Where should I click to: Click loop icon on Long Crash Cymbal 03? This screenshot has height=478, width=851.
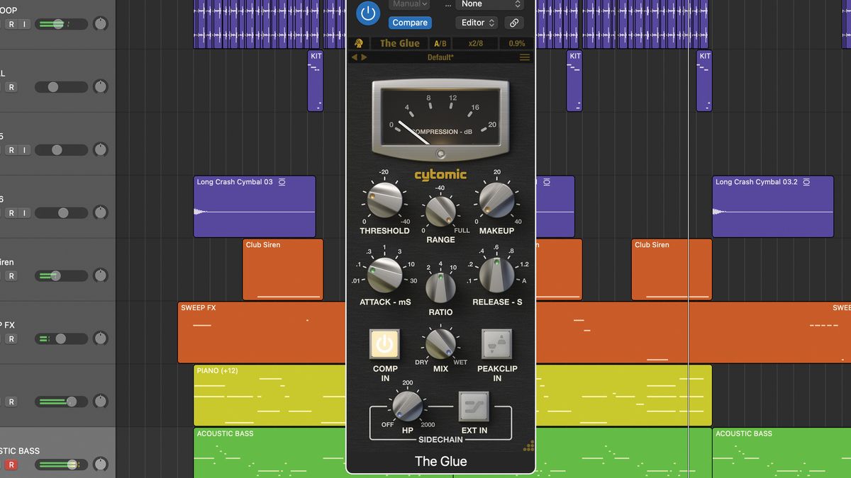point(282,182)
